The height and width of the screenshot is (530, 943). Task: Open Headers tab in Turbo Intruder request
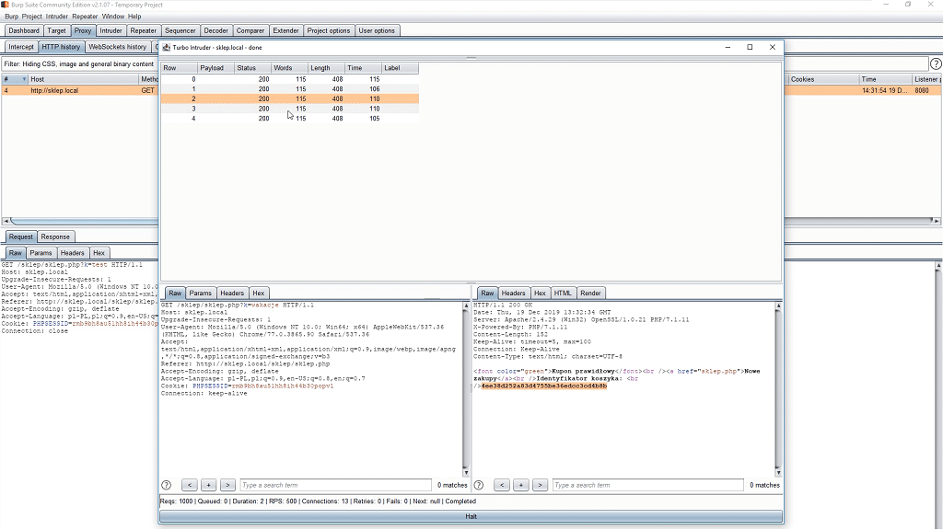pos(232,294)
